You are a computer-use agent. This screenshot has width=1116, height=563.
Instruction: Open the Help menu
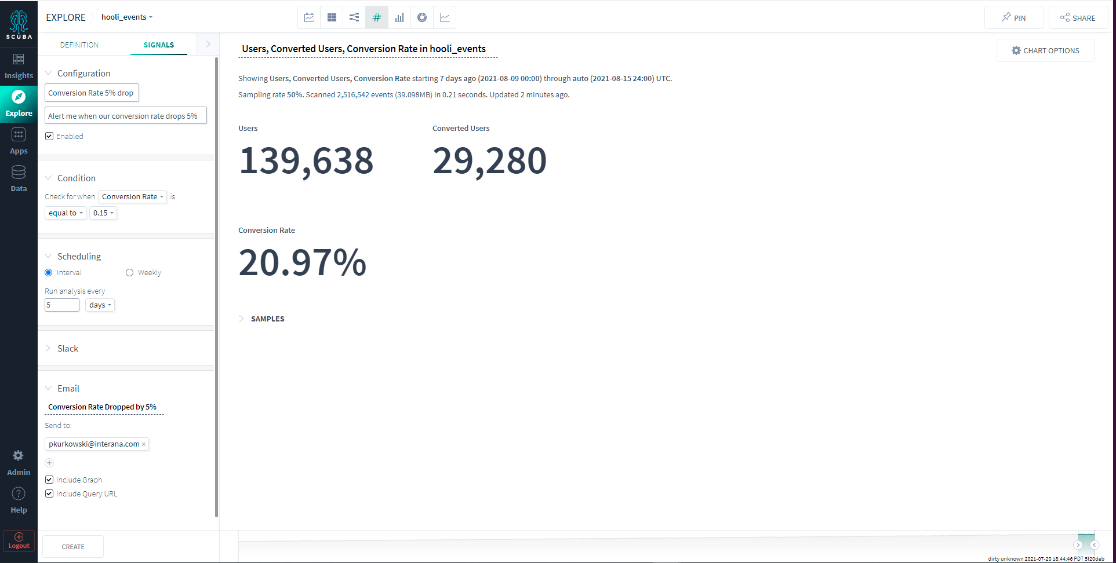[x=19, y=501]
